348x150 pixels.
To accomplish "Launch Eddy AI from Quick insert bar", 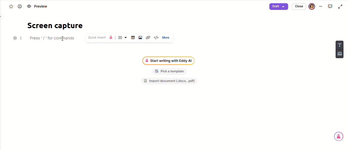I will 111,37.
